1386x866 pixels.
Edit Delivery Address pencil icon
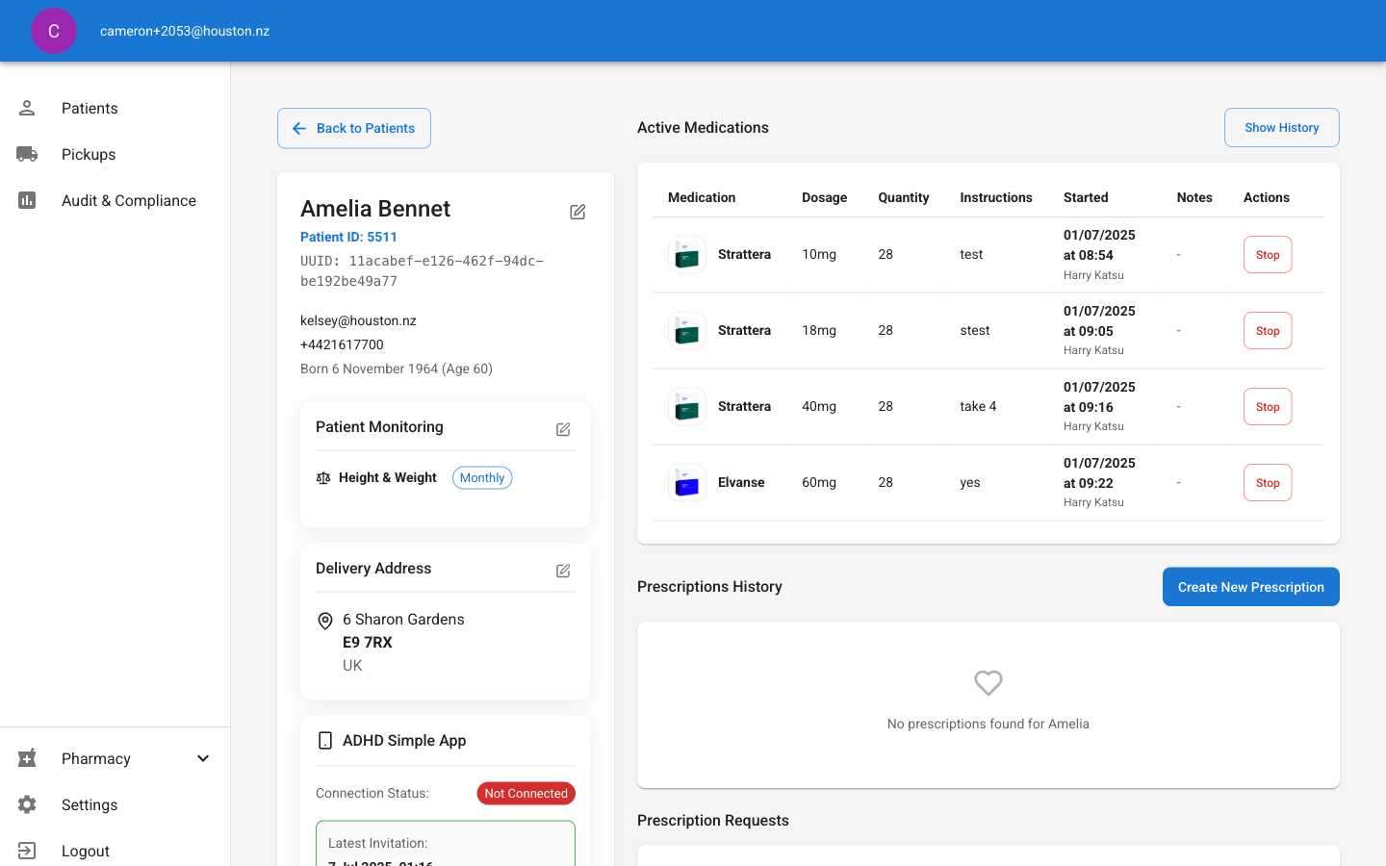pos(563,571)
